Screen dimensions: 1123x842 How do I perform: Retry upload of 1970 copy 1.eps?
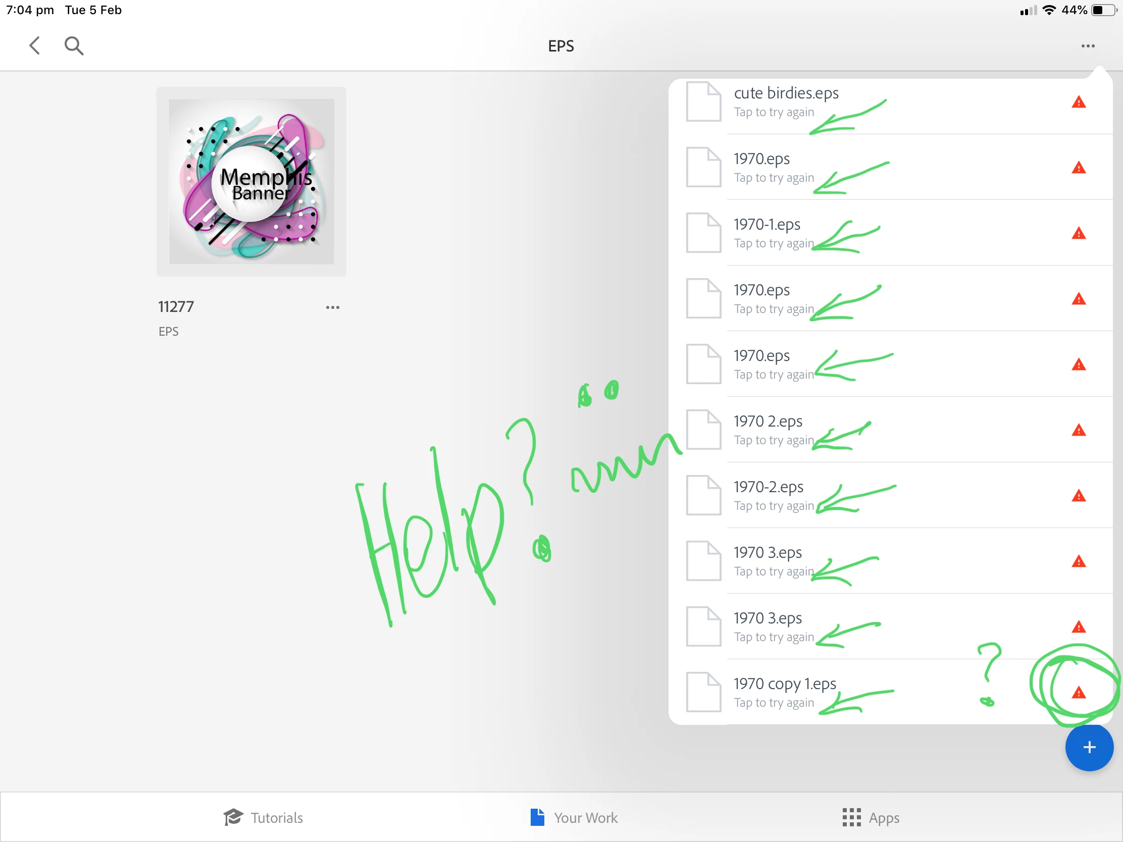pos(774,703)
